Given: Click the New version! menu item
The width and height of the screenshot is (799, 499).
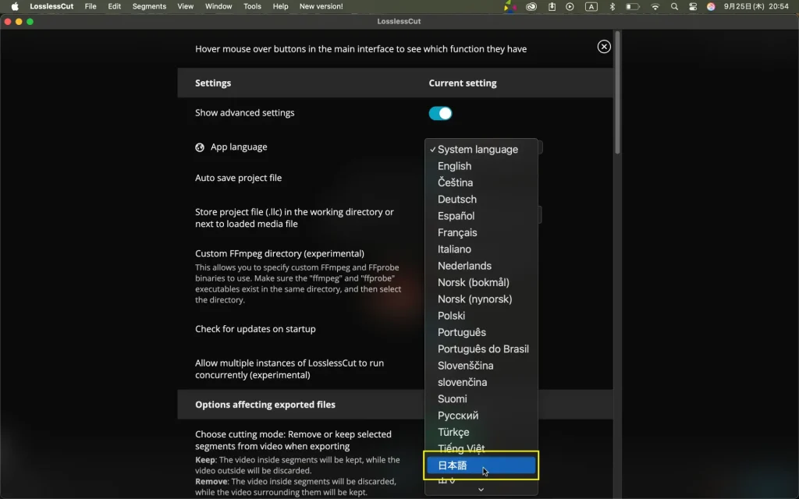Looking at the screenshot, I should (321, 6).
